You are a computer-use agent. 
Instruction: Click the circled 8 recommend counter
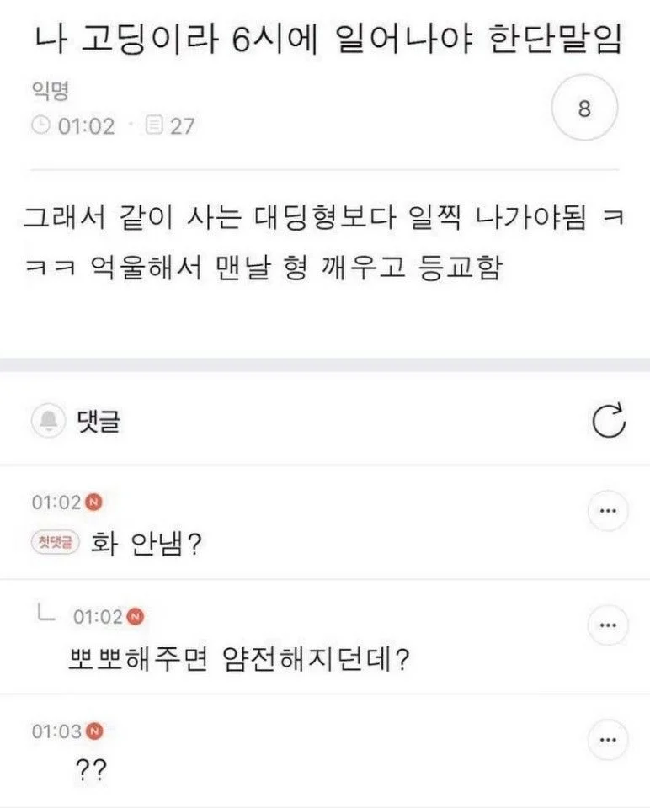click(584, 109)
